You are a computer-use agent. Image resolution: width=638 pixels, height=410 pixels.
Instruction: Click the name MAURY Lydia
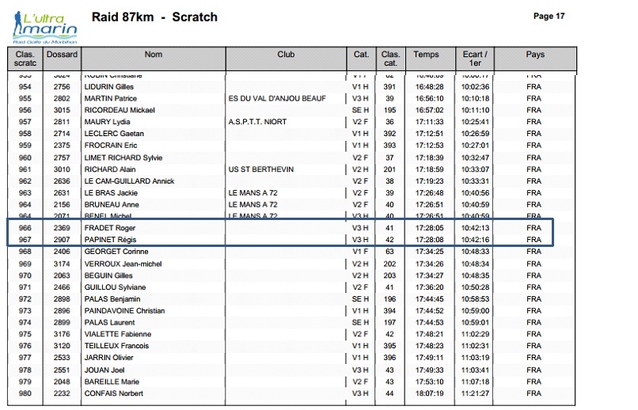click(x=107, y=122)
